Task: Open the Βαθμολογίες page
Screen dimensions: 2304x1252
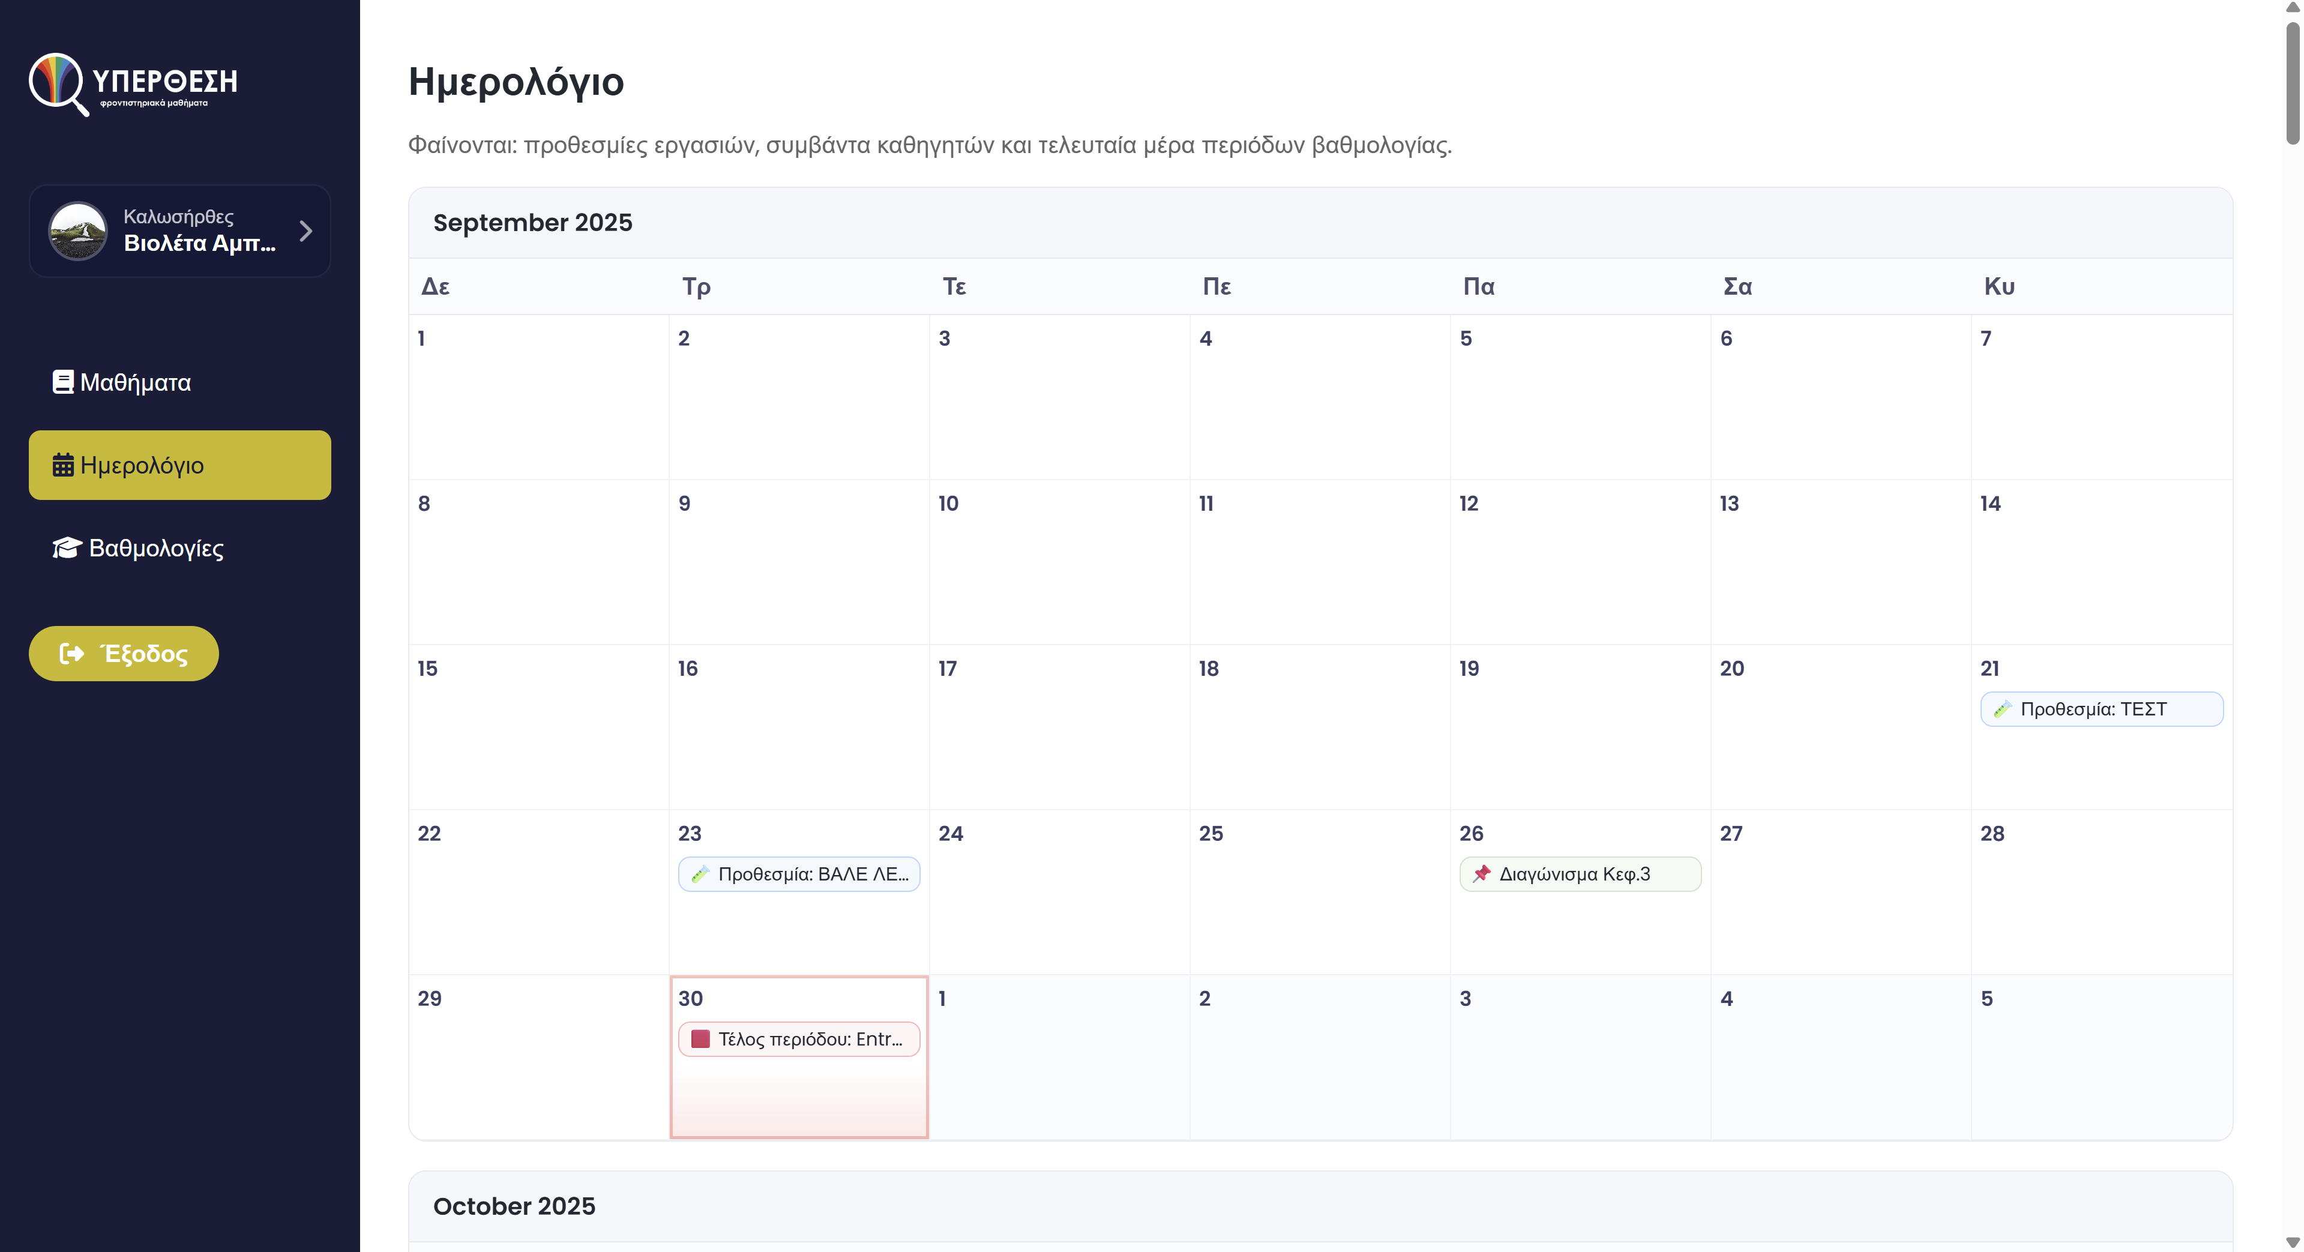Action: click(x=155, y=548)
